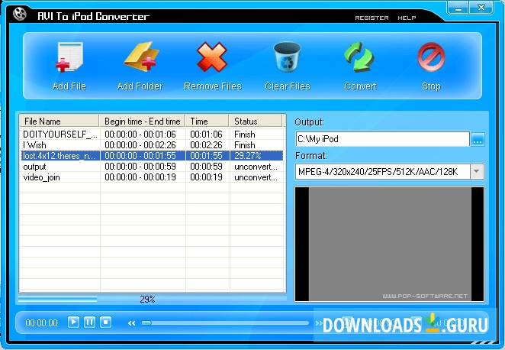Click the Output path text field

coord(382,139)
